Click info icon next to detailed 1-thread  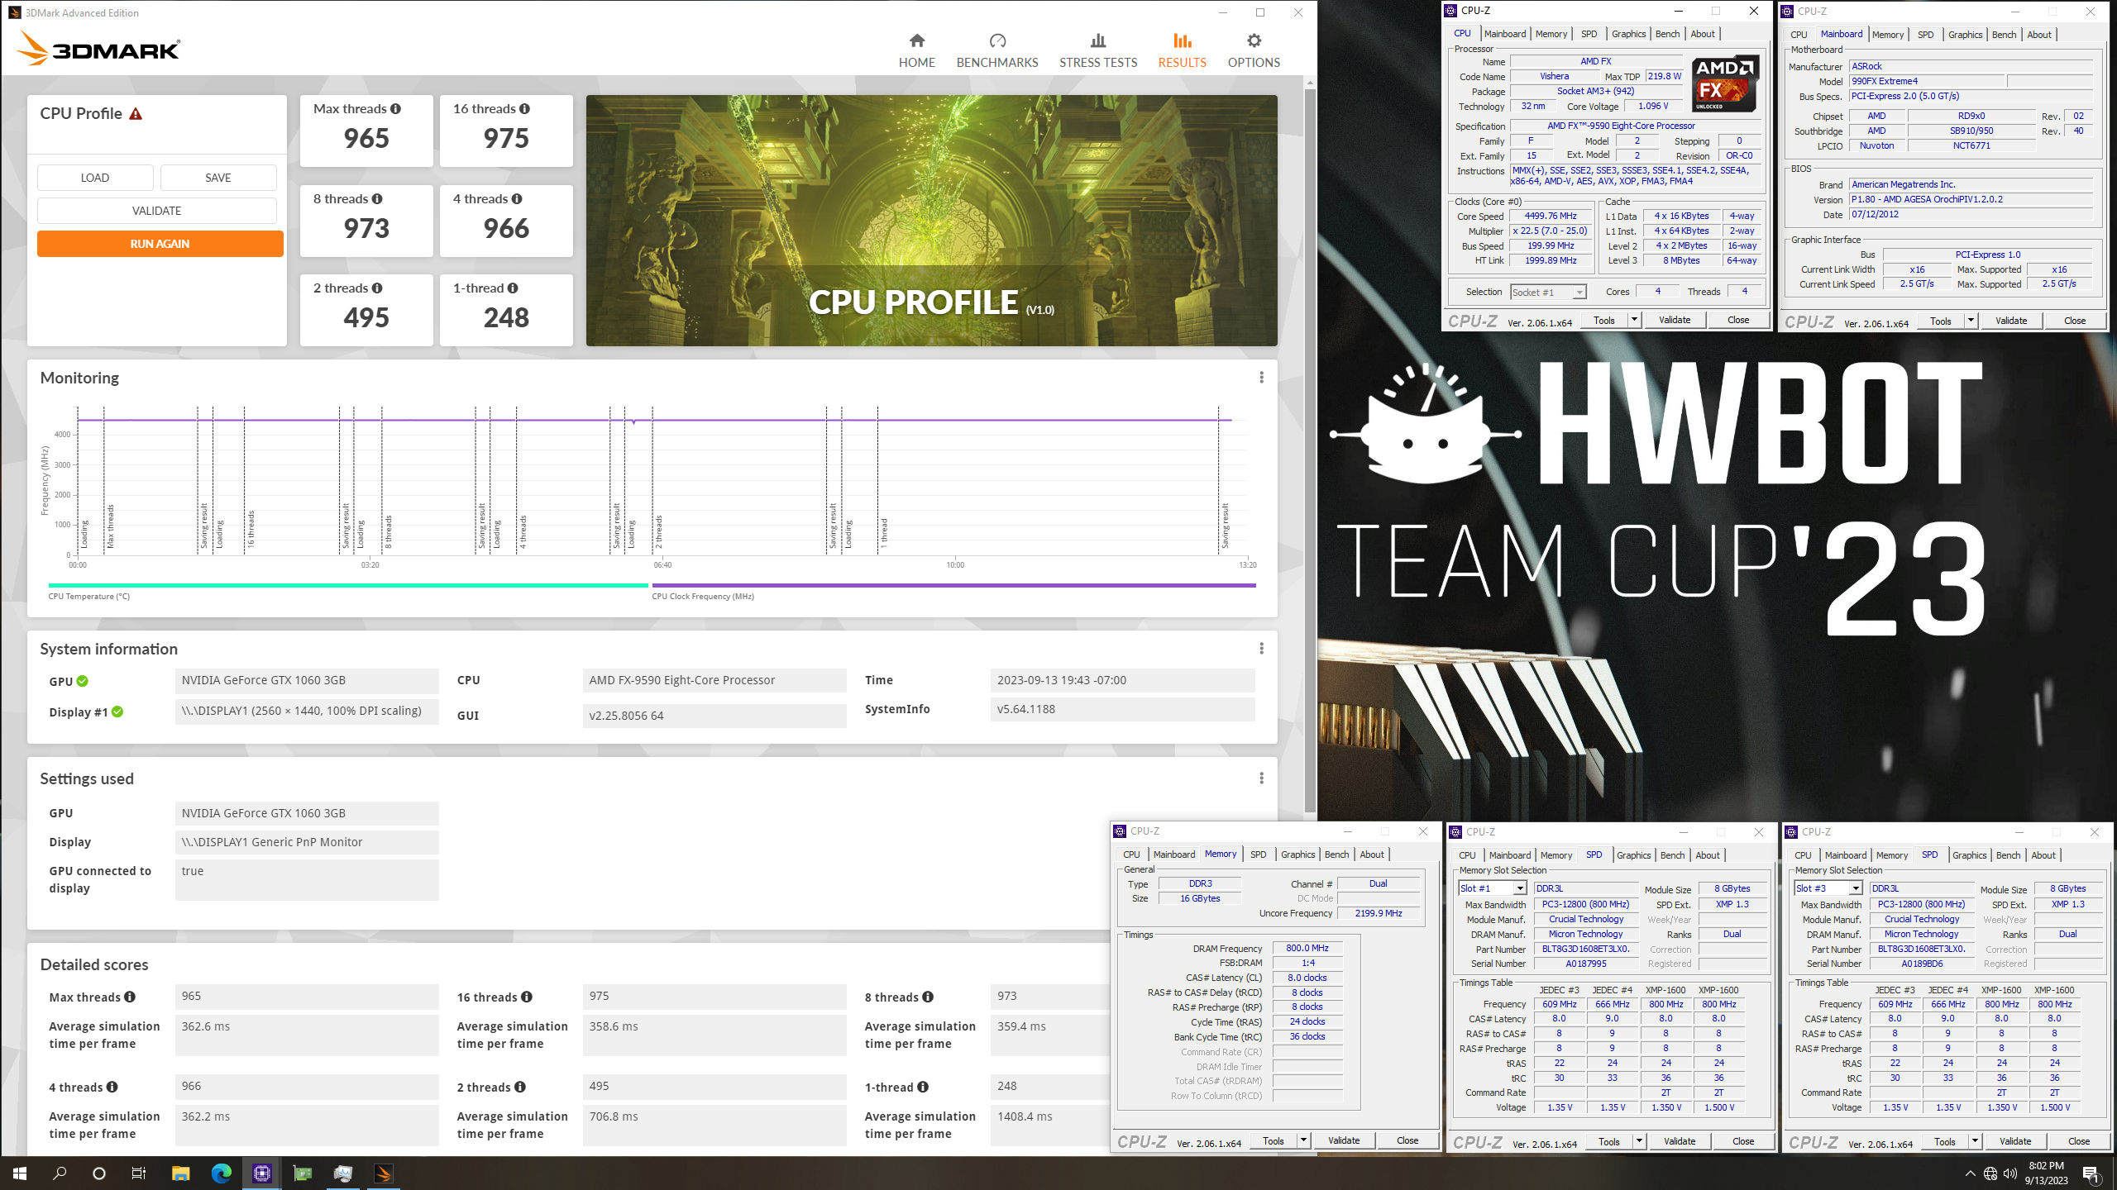(x=923, y=1088)
